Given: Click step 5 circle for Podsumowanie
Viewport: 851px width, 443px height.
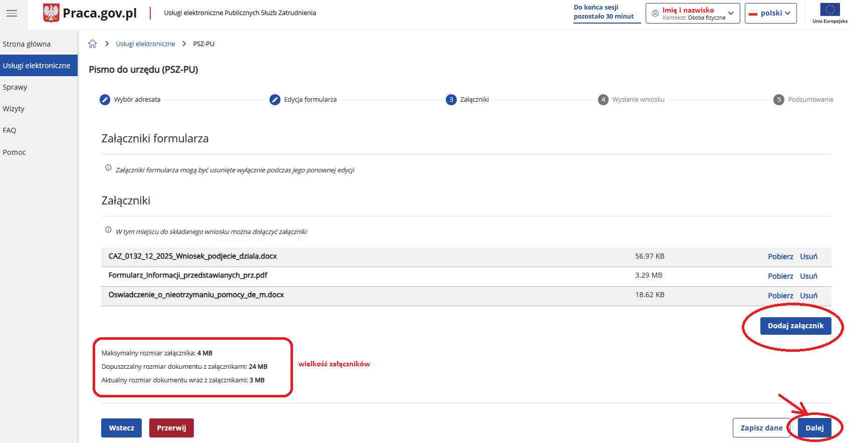Looking at the screenshot, I should (779, 100).
